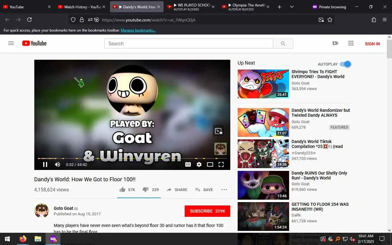Play GETTING TO FLOOR 254 thumbnail
This screenshot has width=392, height=245.
click(x=263, y=217)
